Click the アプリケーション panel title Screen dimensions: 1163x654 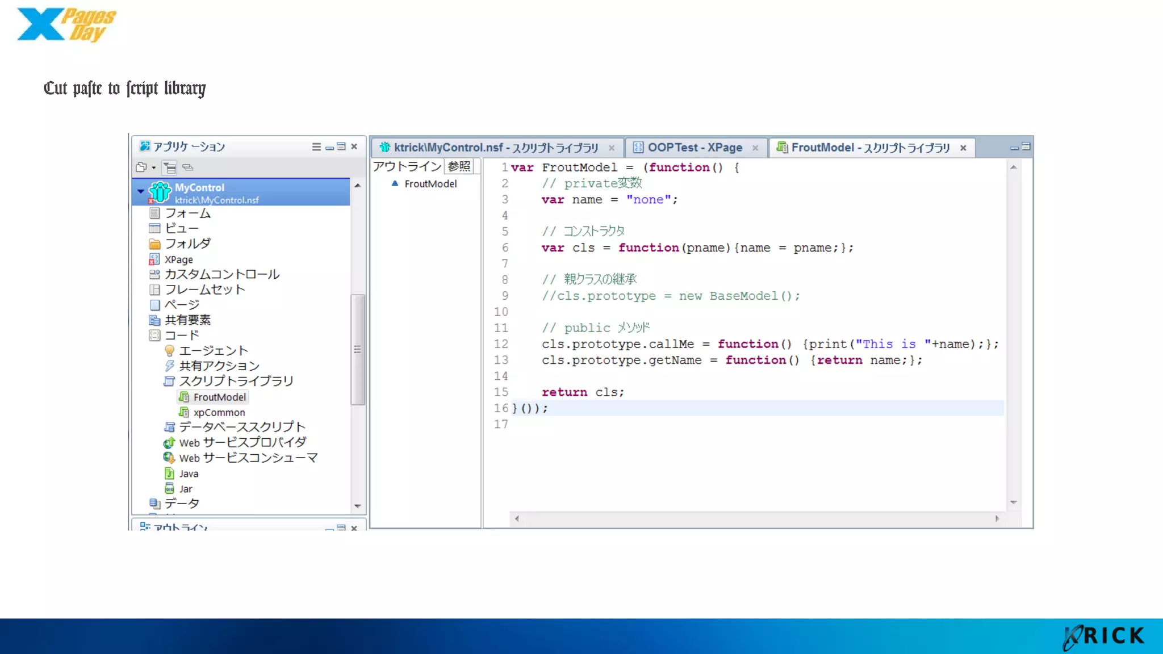[189, 147]
